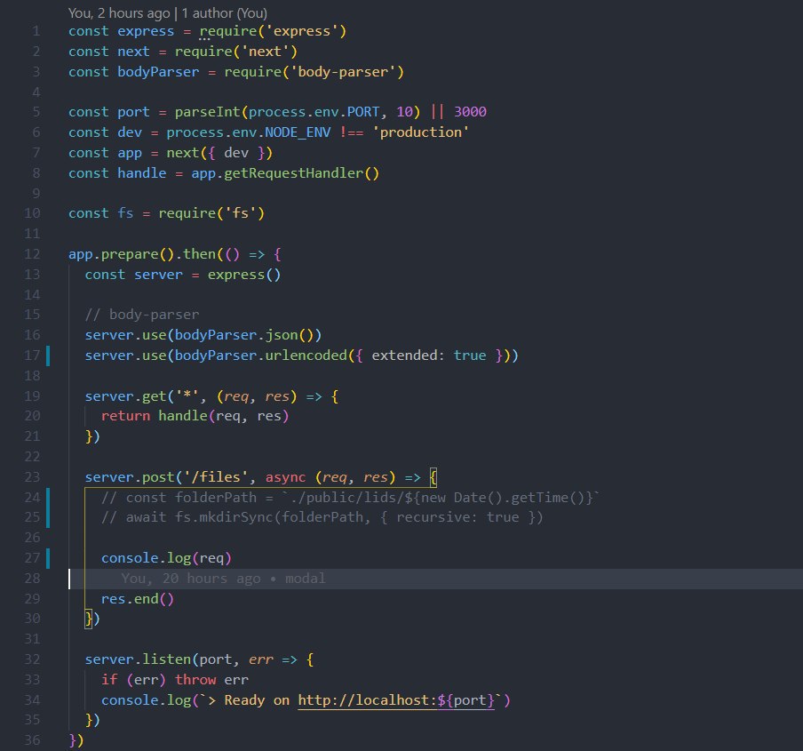
Task: Click 'getRequestHandler' on line 8
Action: (293, 173)
